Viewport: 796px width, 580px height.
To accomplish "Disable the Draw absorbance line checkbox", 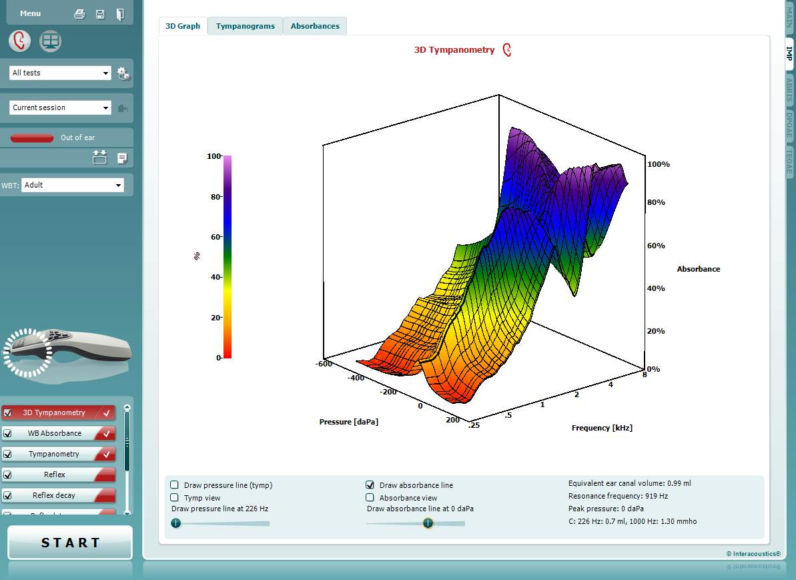I will pos(370,485).
